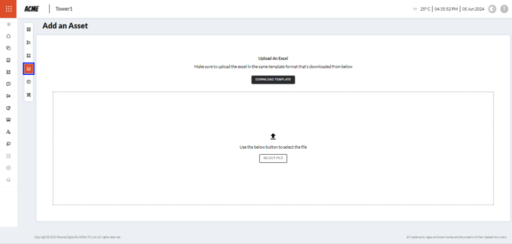This screenshot has height=244, width=512.
Task: Open the user avatar 'T' menu
Action: (502, 9)
